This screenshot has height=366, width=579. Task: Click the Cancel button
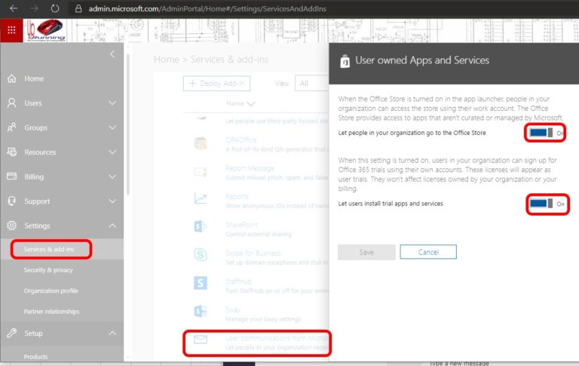428,252
